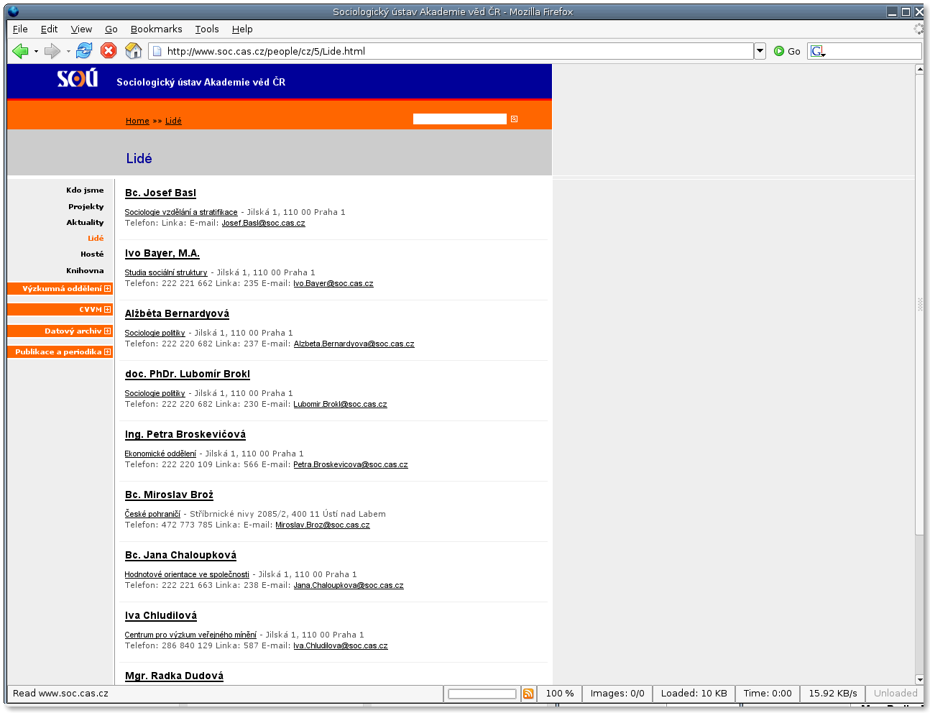Open Bc. Josef Basl profile link
Screen dimensions: 930x713
(x=160, y=193)
